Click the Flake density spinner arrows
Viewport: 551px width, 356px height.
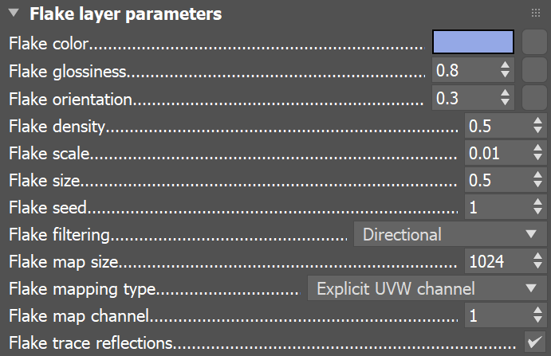pyautogui.click(x=536, y=126)
